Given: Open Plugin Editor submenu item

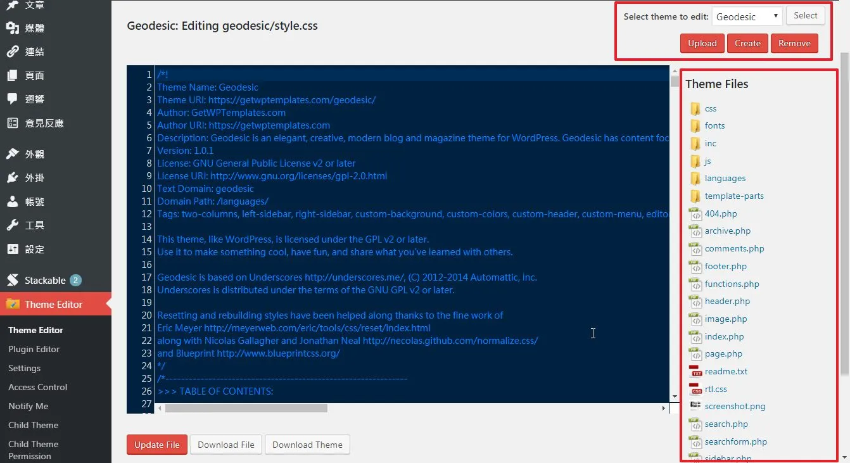Looking at the screenshot, I should pyautogui.click(x=34, y=349).
